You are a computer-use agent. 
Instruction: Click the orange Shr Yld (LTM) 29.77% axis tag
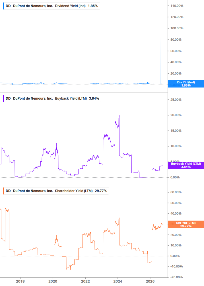click(186, 224)
